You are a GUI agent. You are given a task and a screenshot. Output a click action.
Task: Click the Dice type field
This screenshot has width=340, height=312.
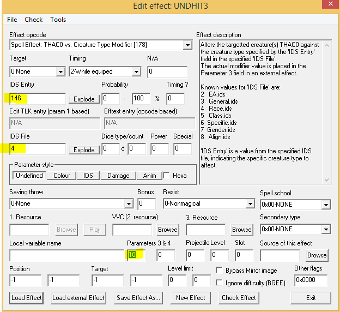coord(111,149)
